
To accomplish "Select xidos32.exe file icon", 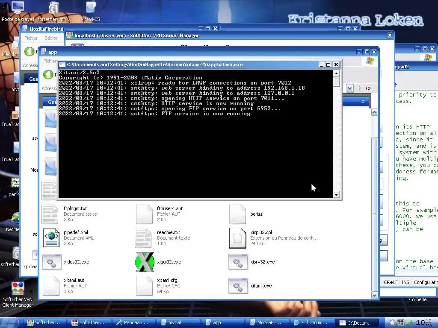I will click(x=52, y=262).
